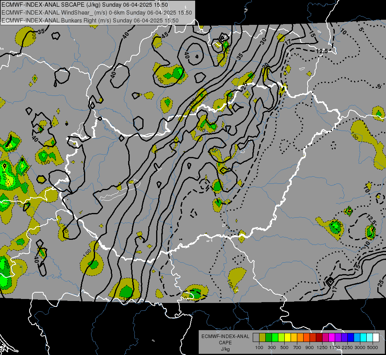Choose the orange swatch above 700
Viewport: 386px width, 355px height.
point(300,337)
